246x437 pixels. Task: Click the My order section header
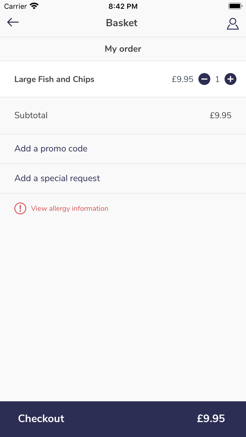point(123,49)
